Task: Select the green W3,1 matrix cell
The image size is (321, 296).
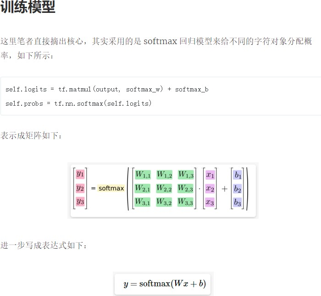Action: click(143, 202)
